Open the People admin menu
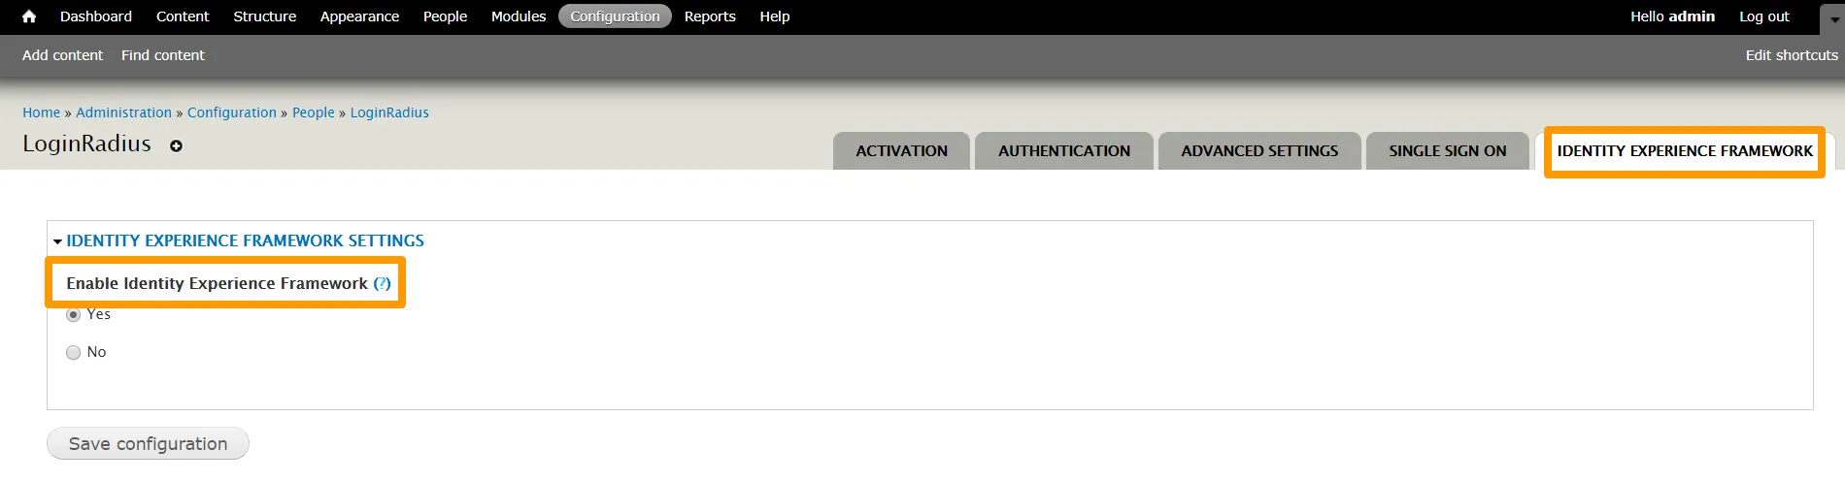Screen dimensions: 1845x481 445,16
